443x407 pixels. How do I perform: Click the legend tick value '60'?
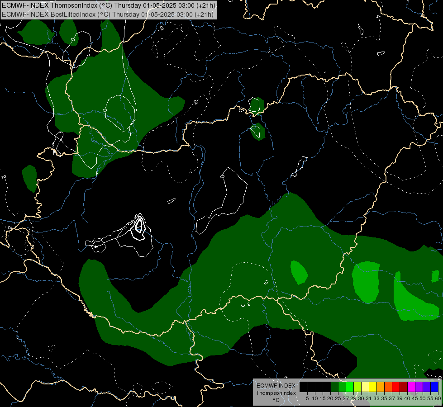438,398
